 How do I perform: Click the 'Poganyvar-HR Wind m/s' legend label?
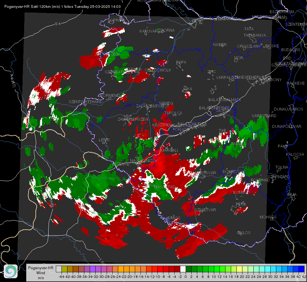40,273
